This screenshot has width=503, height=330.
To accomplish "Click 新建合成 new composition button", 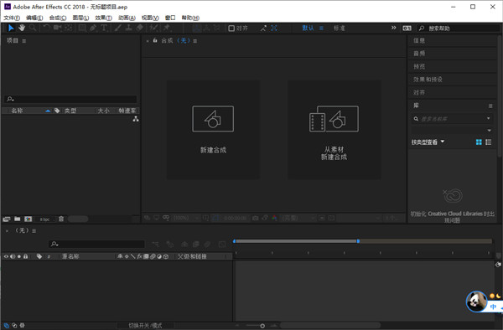I will point(213,130).
